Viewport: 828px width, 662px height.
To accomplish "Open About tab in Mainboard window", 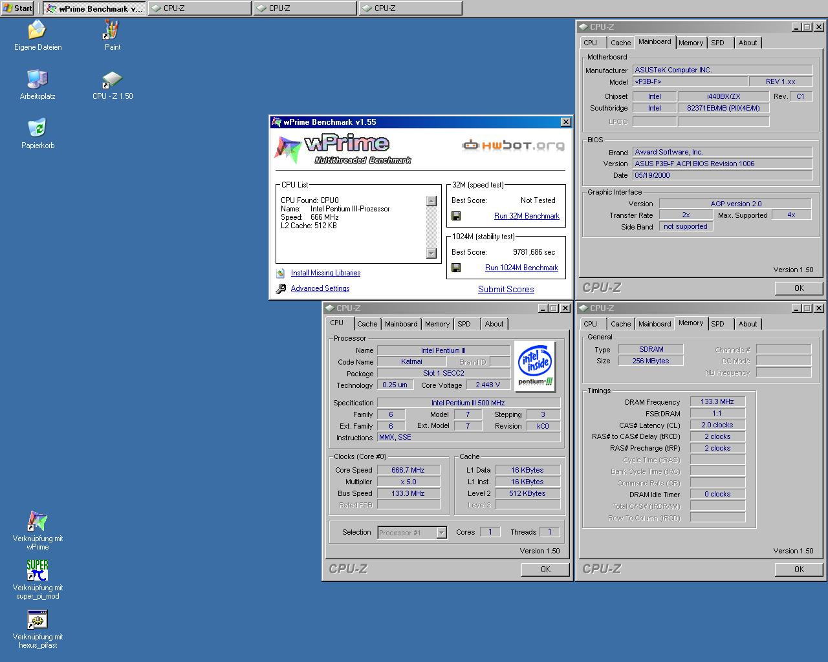I will pos(748,43).
